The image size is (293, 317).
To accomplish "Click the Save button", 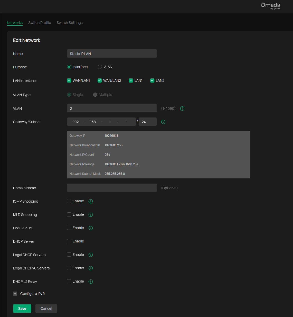I will [22, 309].
